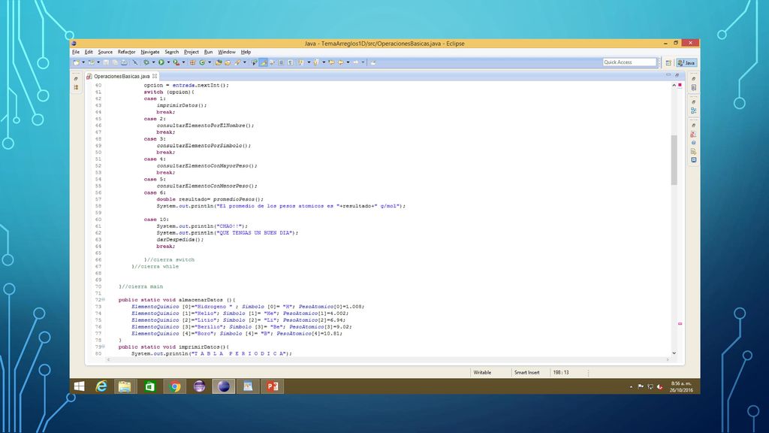Open the Run button dropdown arrow
Screen dimensions: 769x433
[168, 62]
